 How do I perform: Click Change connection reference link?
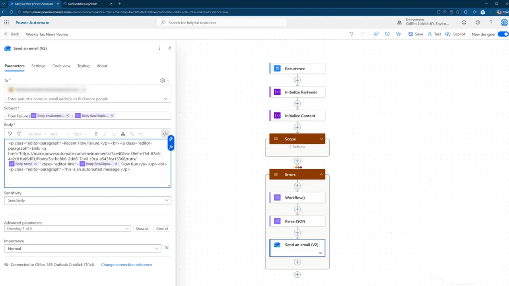[x=126, y=265]
